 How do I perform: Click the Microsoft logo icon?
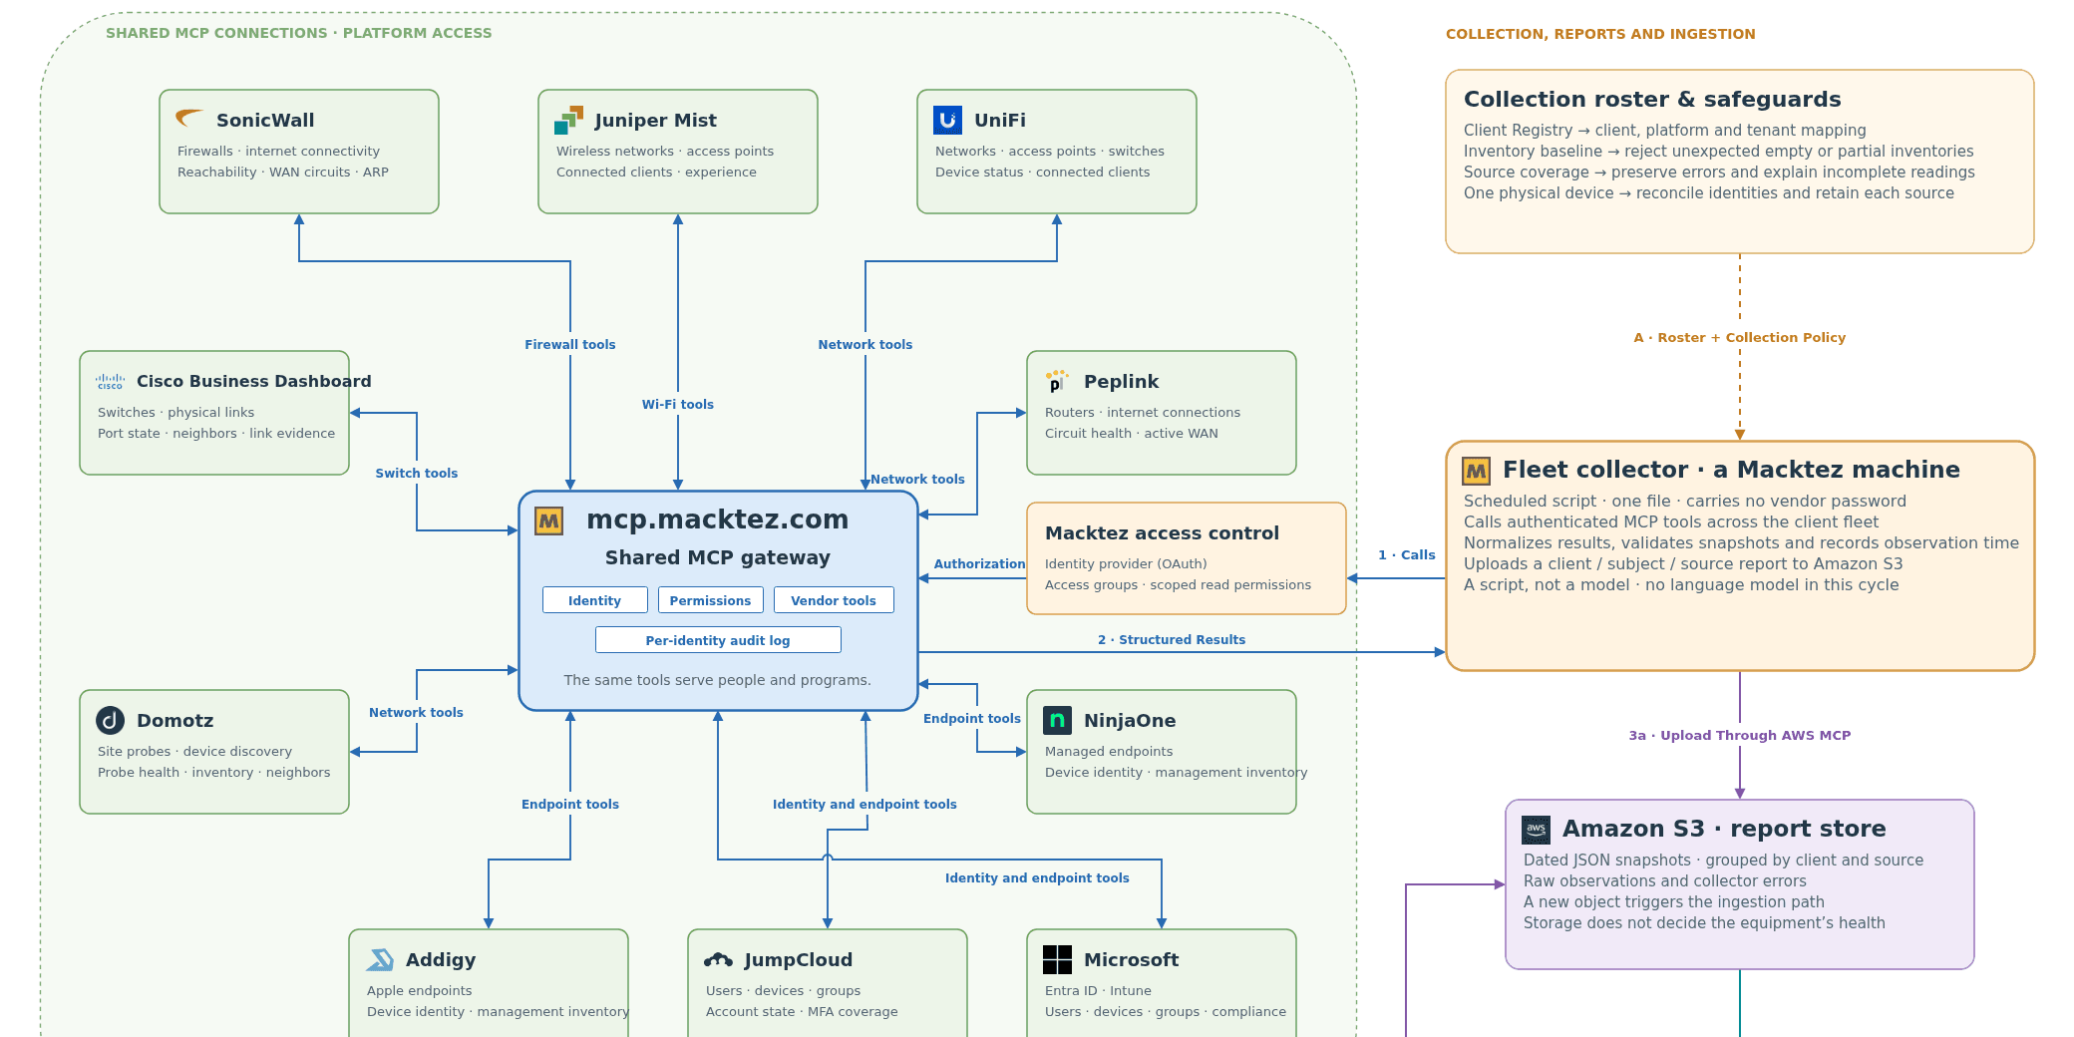pos(1057,959)
